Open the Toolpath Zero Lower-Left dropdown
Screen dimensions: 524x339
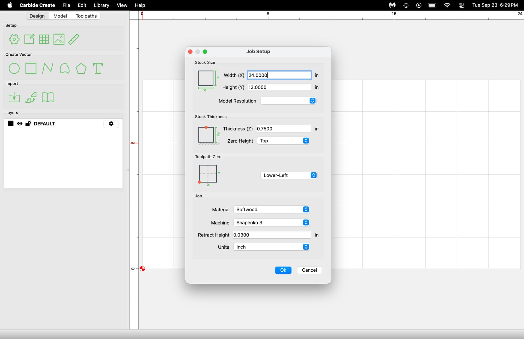point(288,175)
